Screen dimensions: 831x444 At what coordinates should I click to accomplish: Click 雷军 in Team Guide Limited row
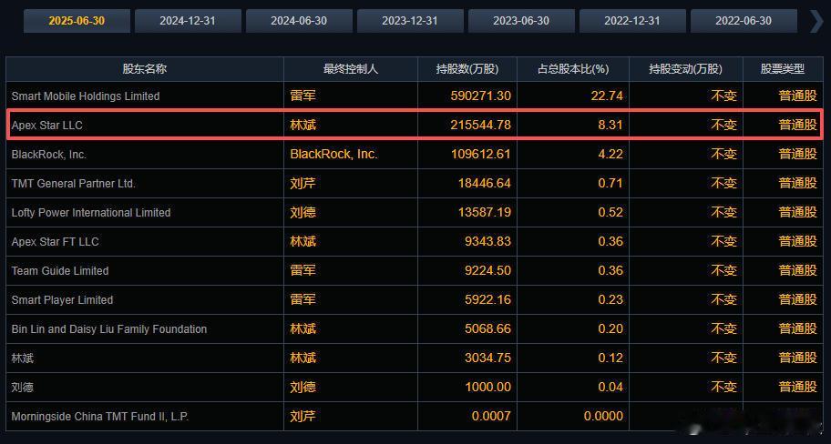pos(303,270)
